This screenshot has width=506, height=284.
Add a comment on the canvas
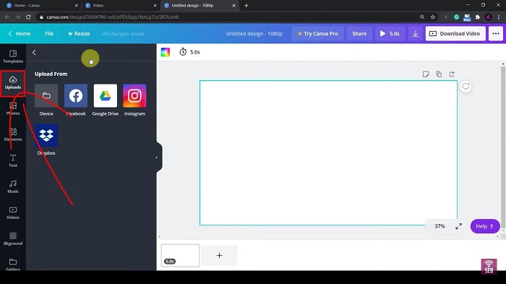coord(466,87)
